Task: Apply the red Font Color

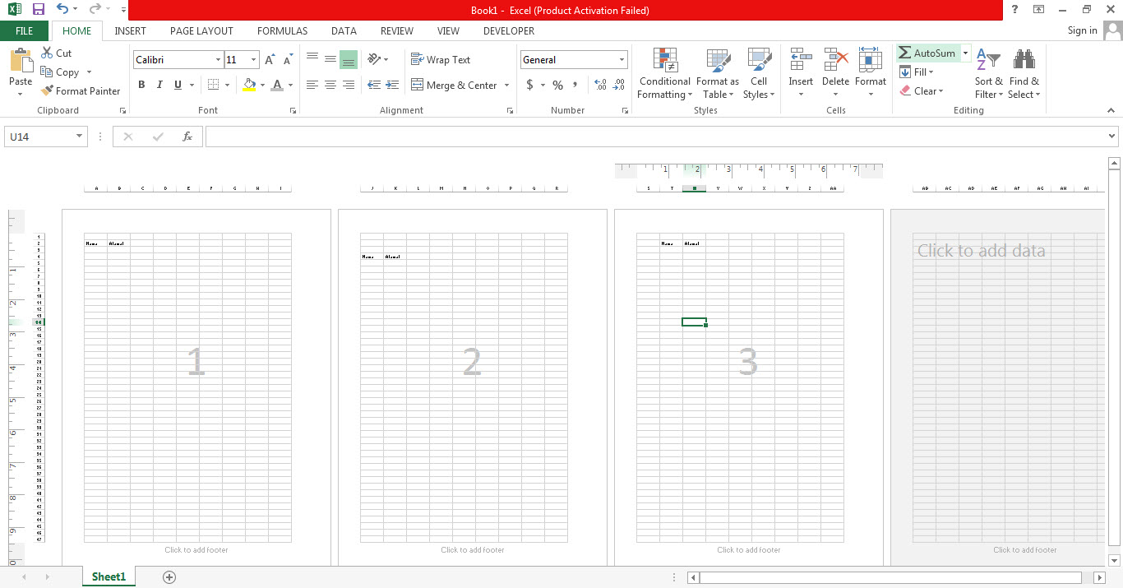Action: click(277, 85)
